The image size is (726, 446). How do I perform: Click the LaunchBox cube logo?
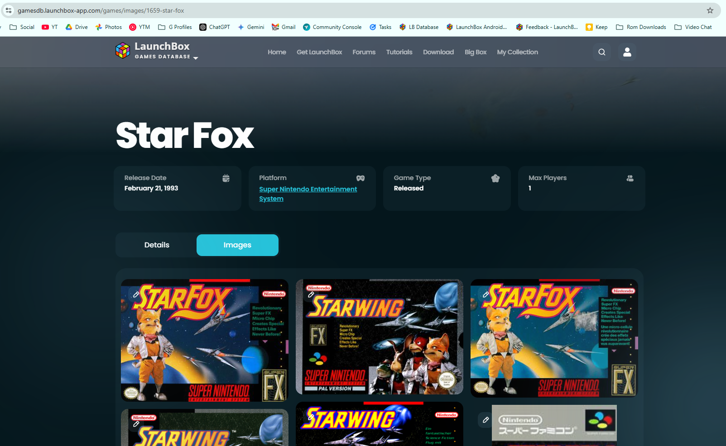coord(123,51)
